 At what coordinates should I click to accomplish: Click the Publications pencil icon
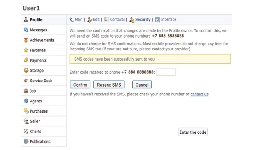(26, 141)
